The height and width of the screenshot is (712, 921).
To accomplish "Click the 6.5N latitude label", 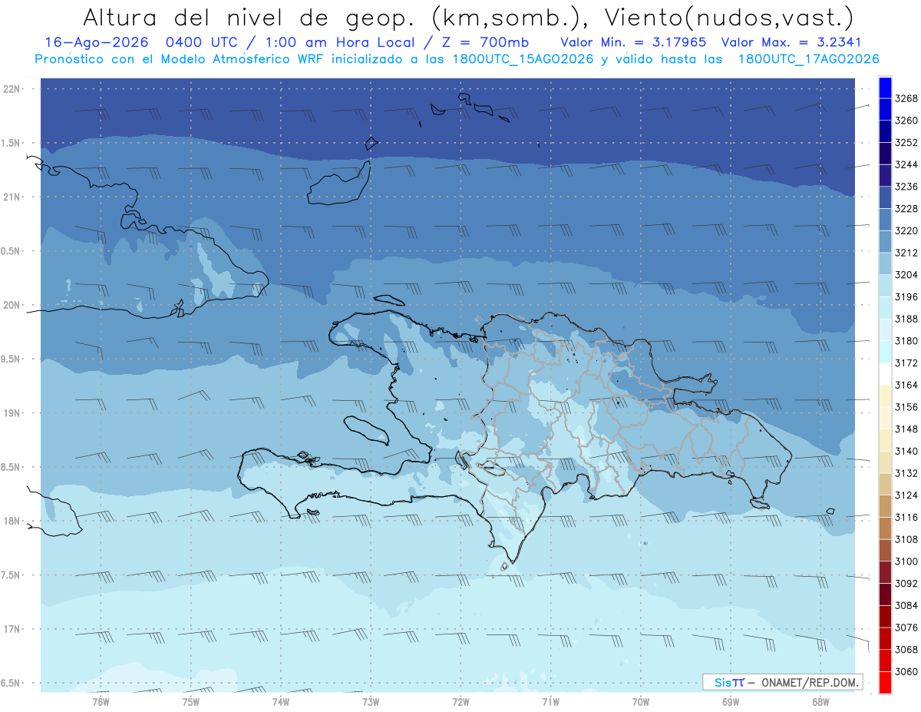I will click(x=12, y=684).
